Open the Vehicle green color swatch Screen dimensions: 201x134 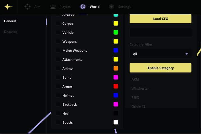pyautogui.click(x=116, y=32)
